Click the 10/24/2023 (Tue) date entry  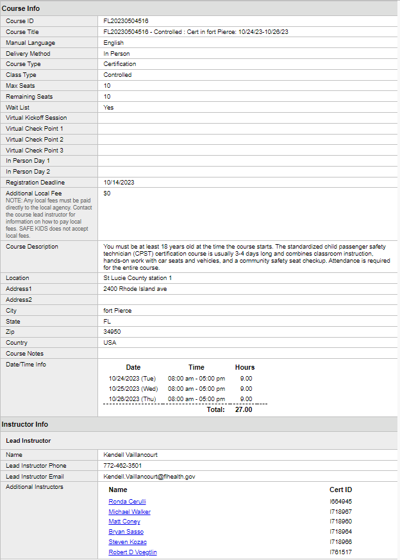click(x=132, y=379)
